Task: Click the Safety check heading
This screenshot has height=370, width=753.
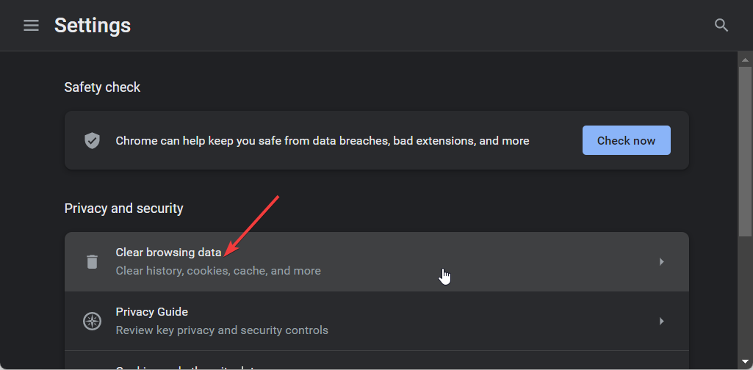Action: (x=102, y=87)
